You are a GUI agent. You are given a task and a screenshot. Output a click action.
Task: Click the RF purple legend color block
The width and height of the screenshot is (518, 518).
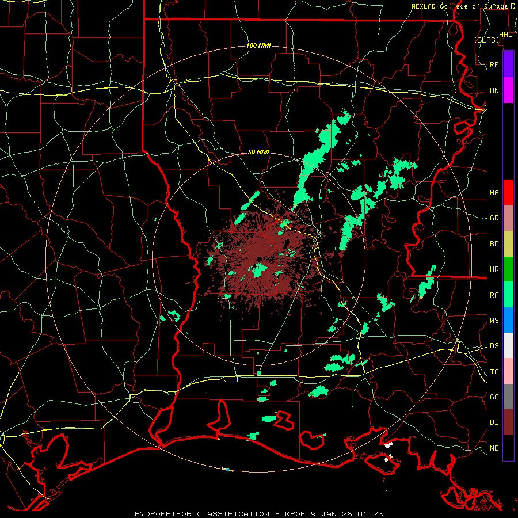click(x=508, y=64)
